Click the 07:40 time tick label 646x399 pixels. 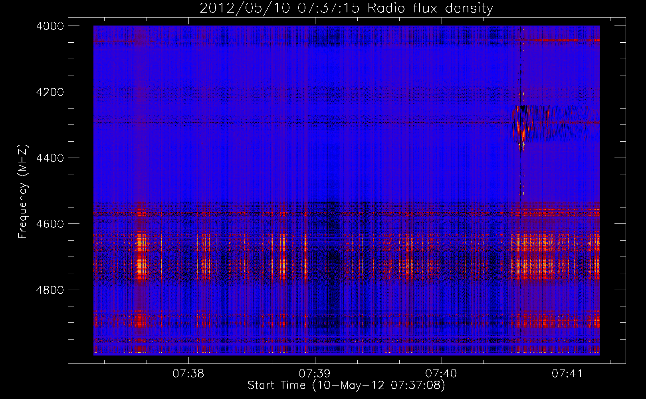pyautogui.click(x=441, y=374)
